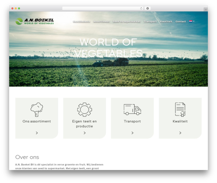Click the WORLD OF VEGETABLES hero heading
Viewport: 217px width, 183px height.
point(108,48)
